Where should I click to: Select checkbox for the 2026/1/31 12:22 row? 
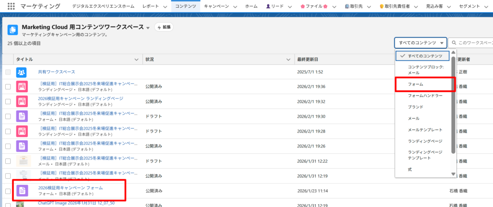(x=8, y=161)
